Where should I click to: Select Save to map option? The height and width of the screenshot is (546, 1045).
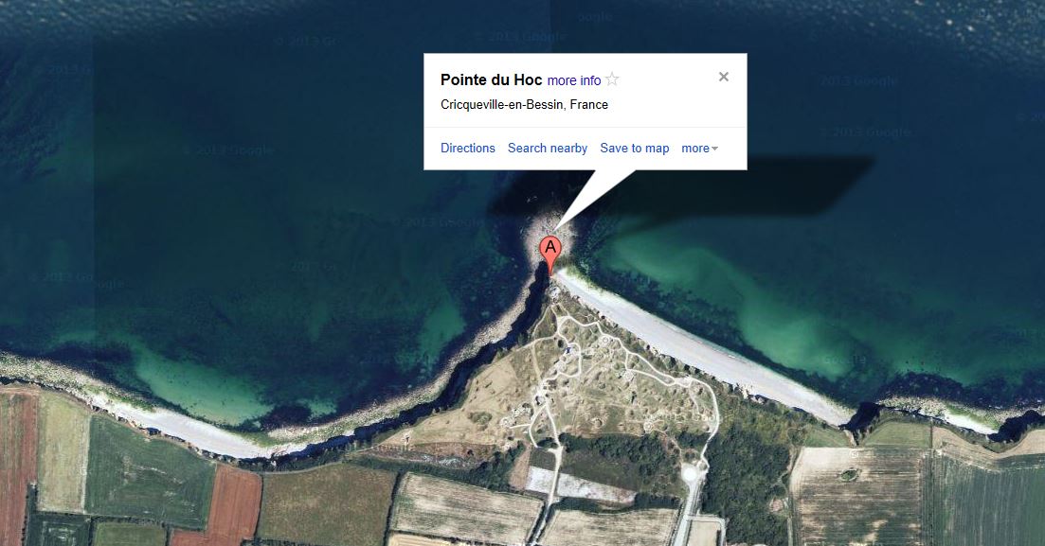(635, 148)
